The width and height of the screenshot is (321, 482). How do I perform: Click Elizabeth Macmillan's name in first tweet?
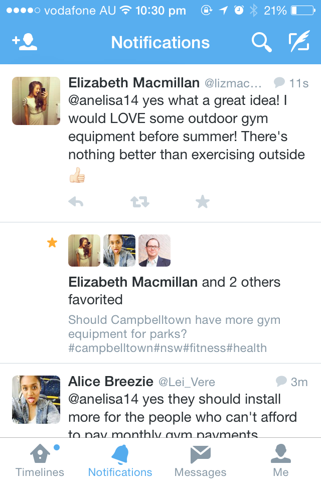coord(133,82)
